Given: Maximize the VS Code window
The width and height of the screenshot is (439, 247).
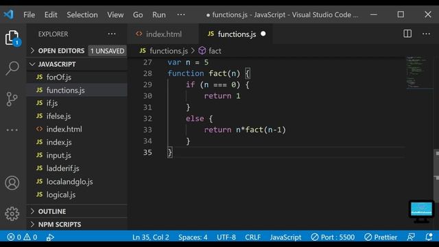Looking at the screenshot, I should coord(401,14).
